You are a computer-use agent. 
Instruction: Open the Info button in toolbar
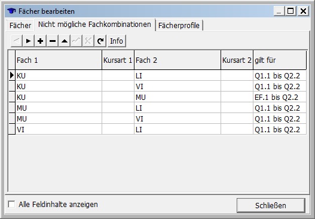click(x=117, y=41)
